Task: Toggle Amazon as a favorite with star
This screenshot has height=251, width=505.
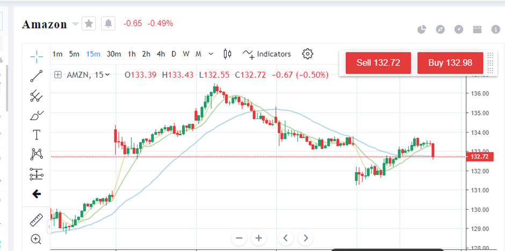Action: [89, 24]
